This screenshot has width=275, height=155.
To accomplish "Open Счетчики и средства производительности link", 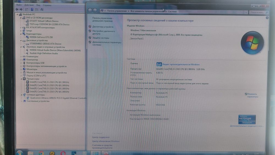I will click(102, 146).
